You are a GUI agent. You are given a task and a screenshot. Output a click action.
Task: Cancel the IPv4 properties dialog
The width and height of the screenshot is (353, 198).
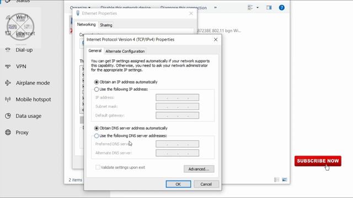coord(206,184)
